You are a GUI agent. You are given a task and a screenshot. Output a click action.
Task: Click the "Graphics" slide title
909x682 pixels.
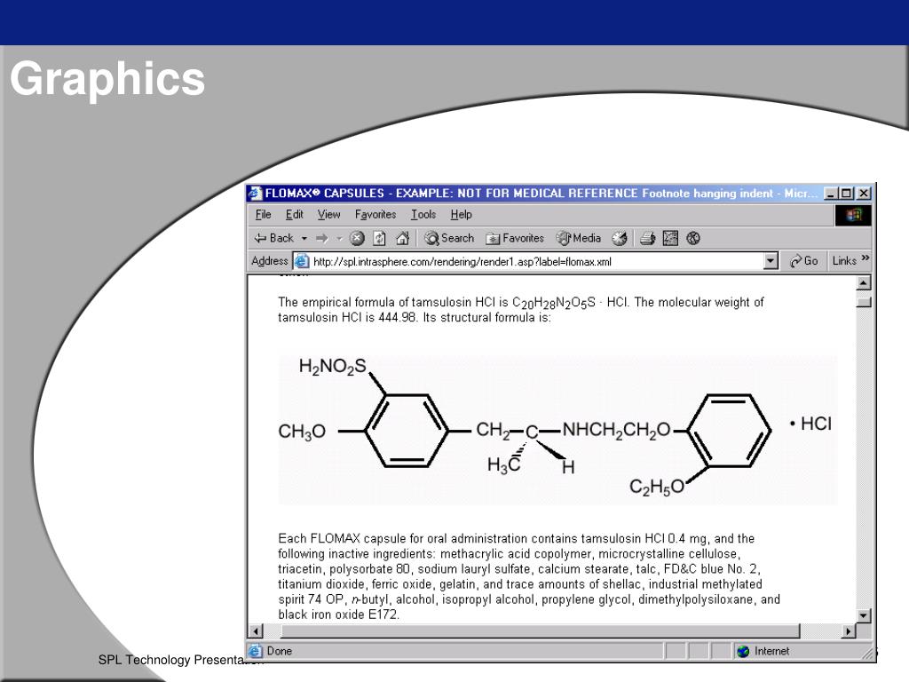point(107,79)
